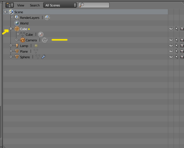The image size is (184, 148).
Task: Click the orange Camera object icon
Action: [23, 40]
